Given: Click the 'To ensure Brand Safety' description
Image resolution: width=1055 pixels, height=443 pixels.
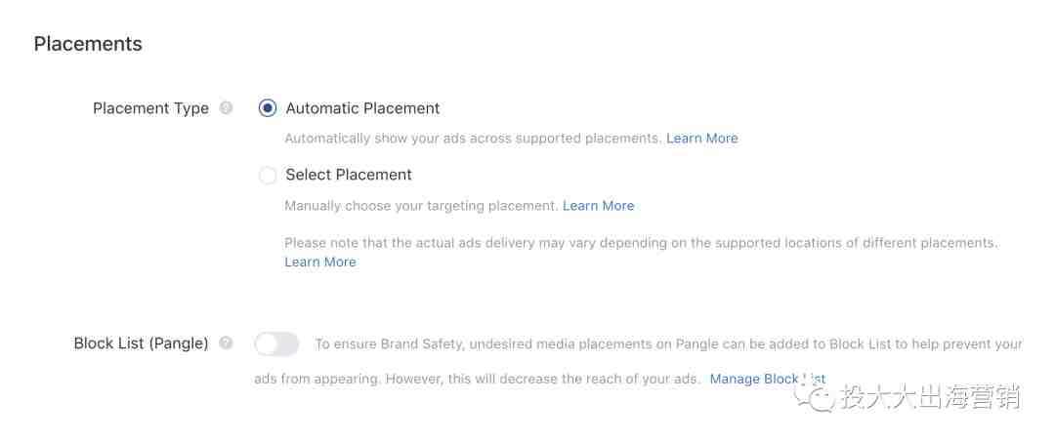Looking at the screenshot, I should (639, 361).
